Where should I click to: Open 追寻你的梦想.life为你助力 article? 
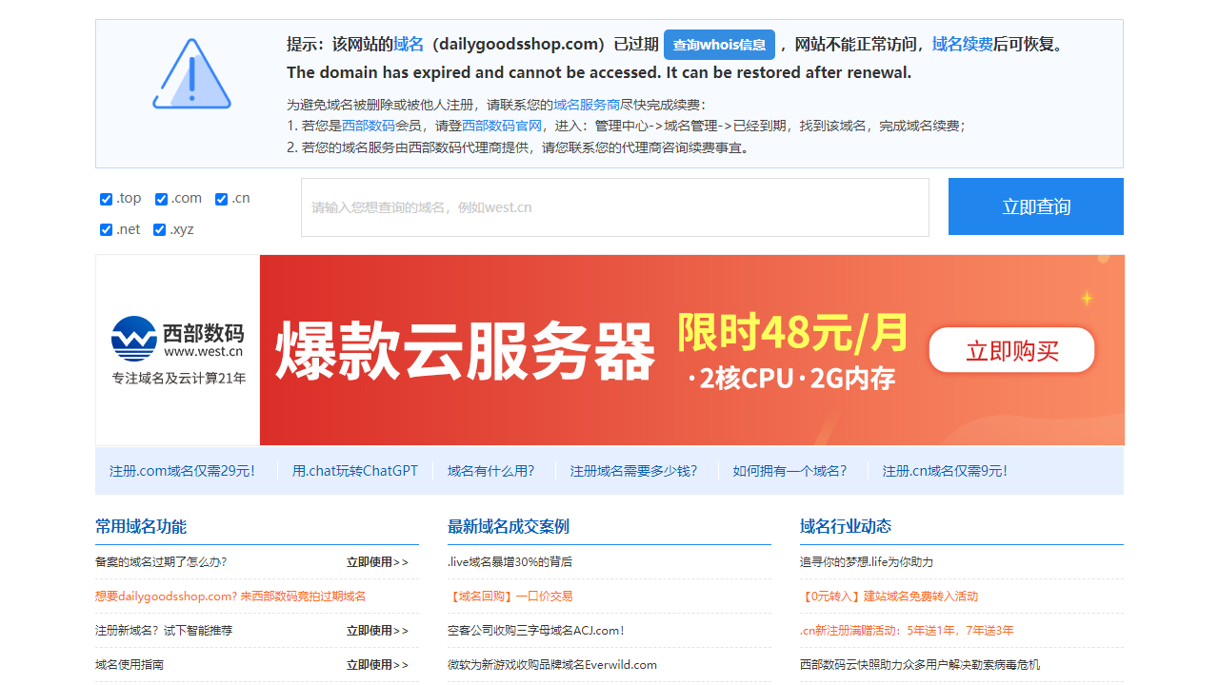(867, 561)
